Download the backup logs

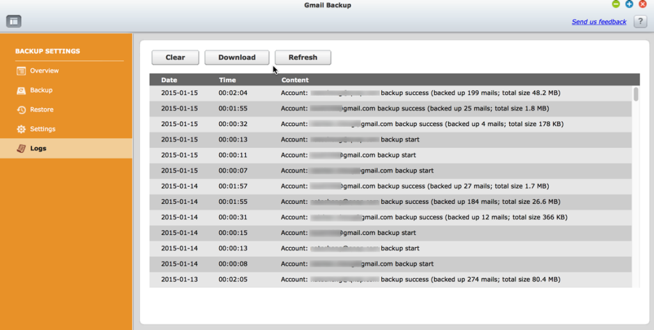(x=236, y=57)
